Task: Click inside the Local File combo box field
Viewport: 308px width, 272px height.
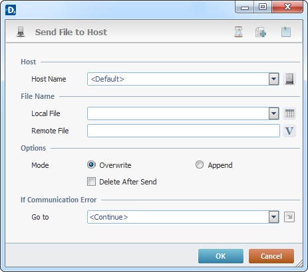Action: pos(178,113)
